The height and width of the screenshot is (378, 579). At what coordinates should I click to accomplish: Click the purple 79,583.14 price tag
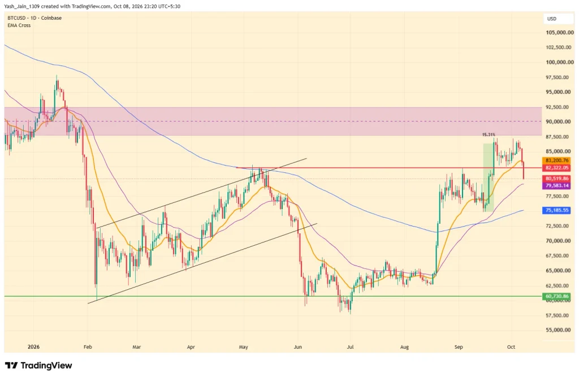click(x=556, y=186)
